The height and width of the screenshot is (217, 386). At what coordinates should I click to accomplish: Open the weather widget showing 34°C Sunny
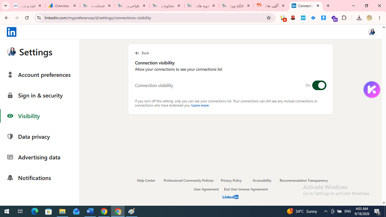[302, 211]
